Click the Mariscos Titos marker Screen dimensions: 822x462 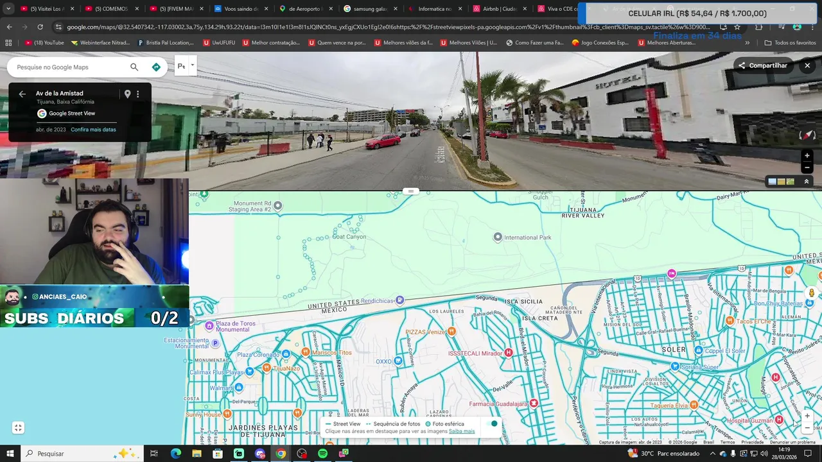306,352
